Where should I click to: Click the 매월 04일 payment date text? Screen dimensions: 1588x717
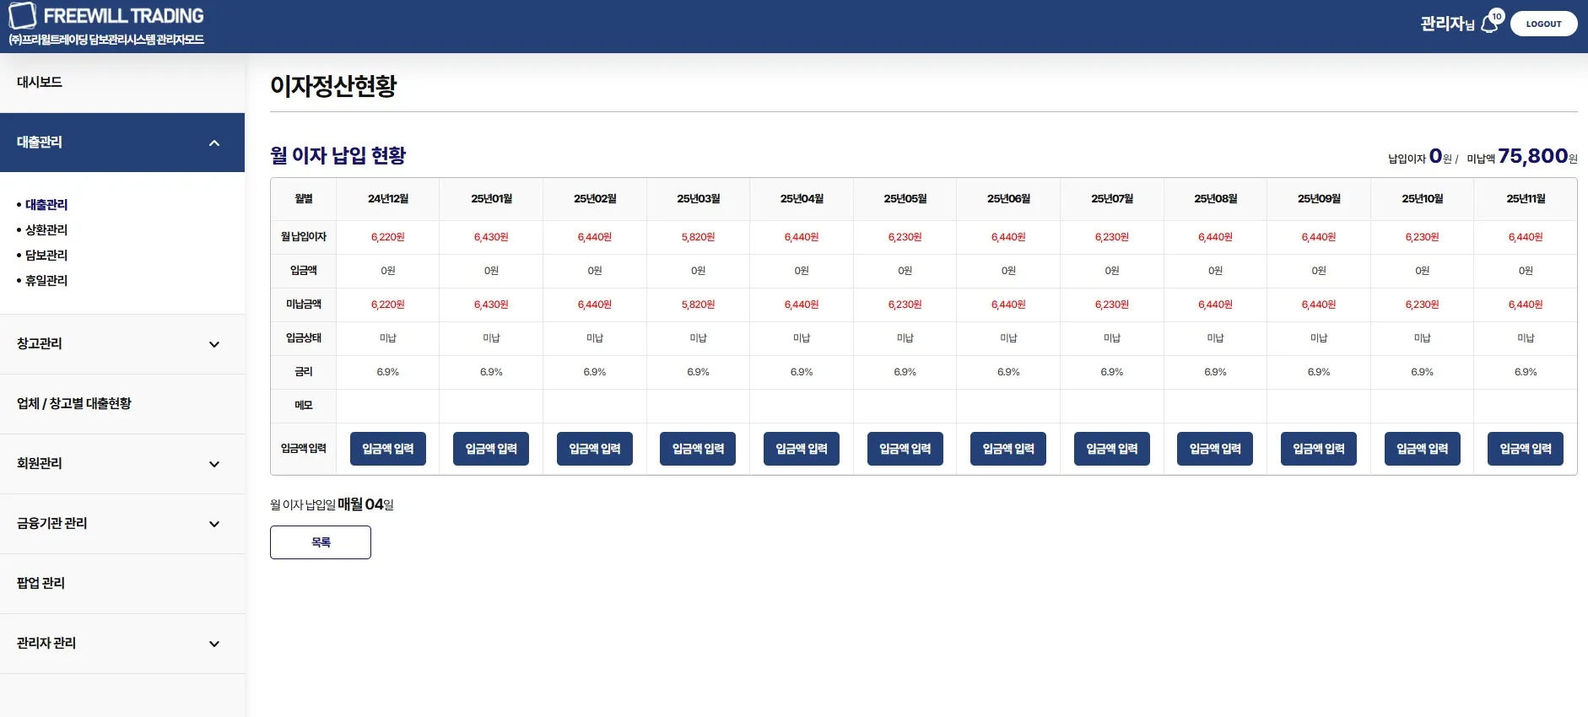click(365, 504)
